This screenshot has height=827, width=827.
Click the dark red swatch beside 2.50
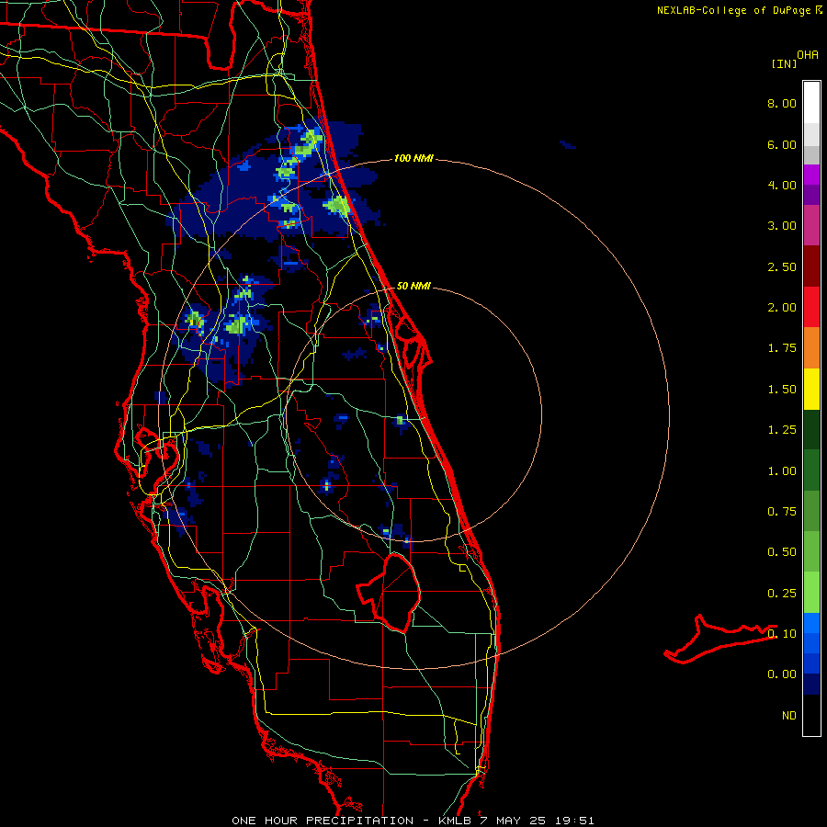(x=811, y=266)
